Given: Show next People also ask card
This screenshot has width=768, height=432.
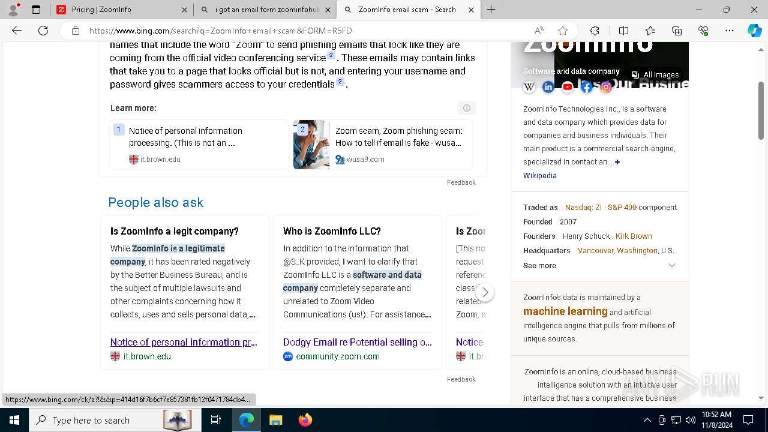Looking at the screenshot, I should [485, 292].
